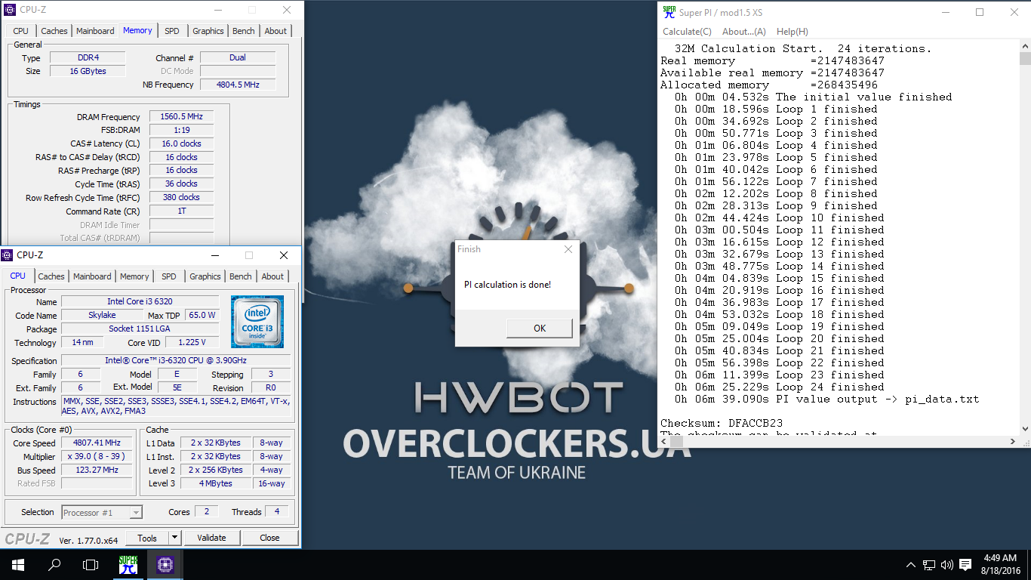Viewport: 1031px width, 580px height.
Task: Open the Help(H) menu in Super PI
Action: pos(792,32)
